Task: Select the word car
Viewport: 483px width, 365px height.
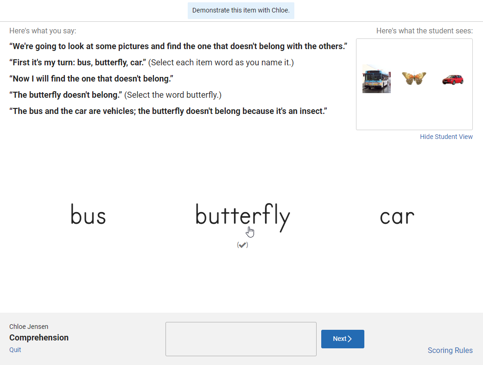Action: [x=397, y=217]
